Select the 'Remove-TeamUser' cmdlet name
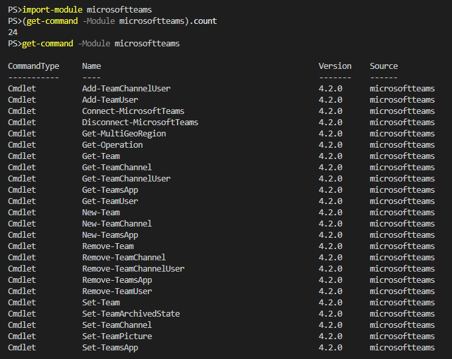 (x=117, y=291)
